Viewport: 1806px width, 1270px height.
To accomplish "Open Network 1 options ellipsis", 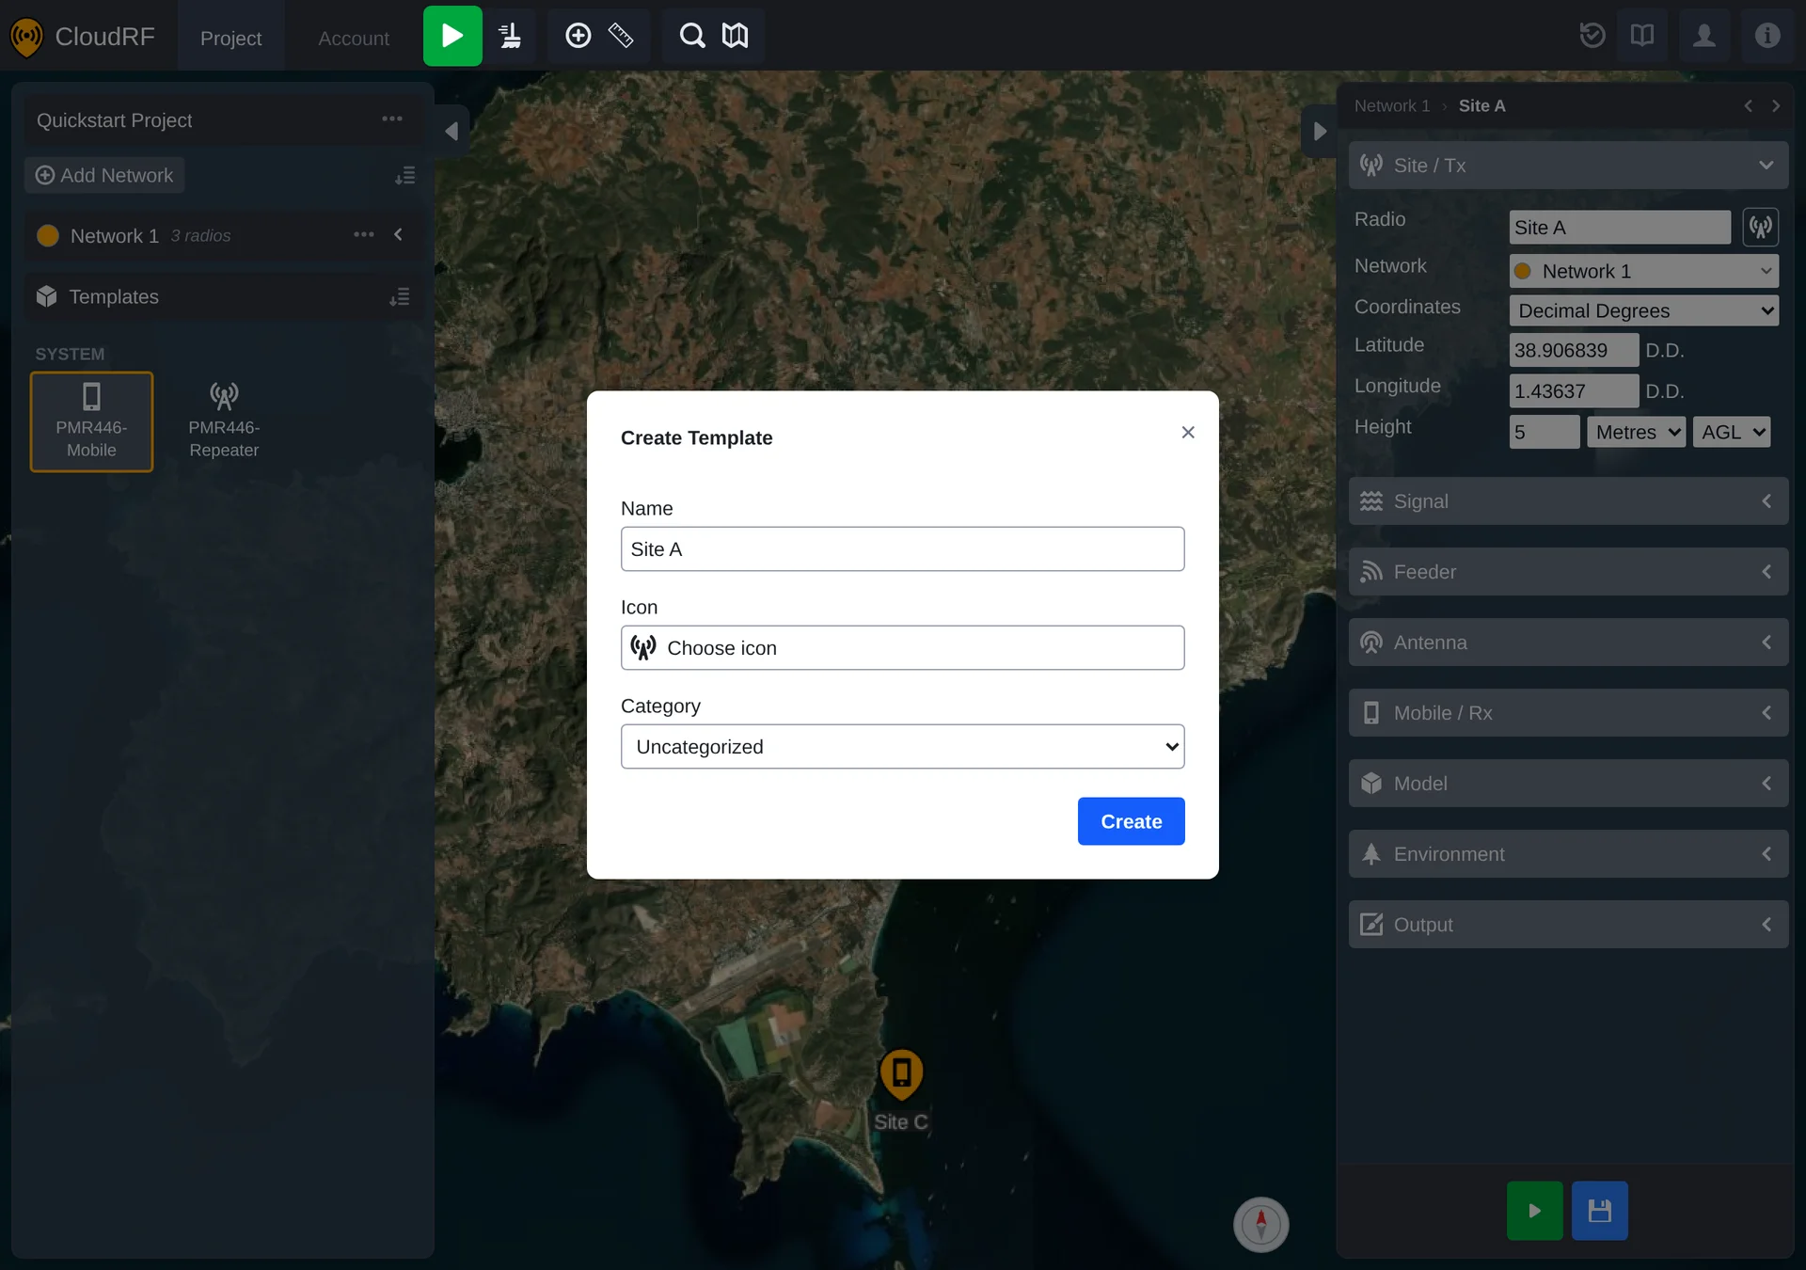I will click(x=364, y=234).
